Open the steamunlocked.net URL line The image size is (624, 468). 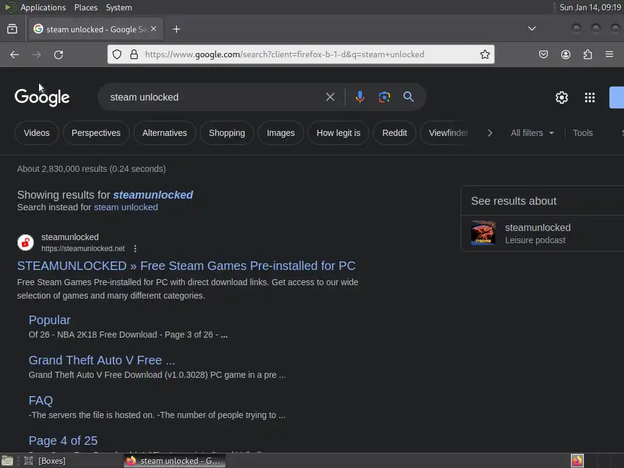point(83,249)
